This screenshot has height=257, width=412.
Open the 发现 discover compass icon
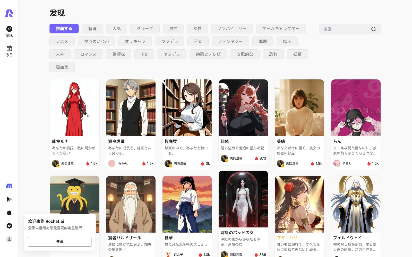point(9,29)
